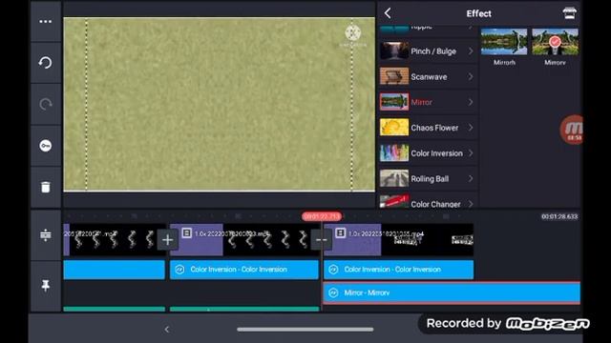Tap the speed icon on second video clip

(x=187, y=232)
